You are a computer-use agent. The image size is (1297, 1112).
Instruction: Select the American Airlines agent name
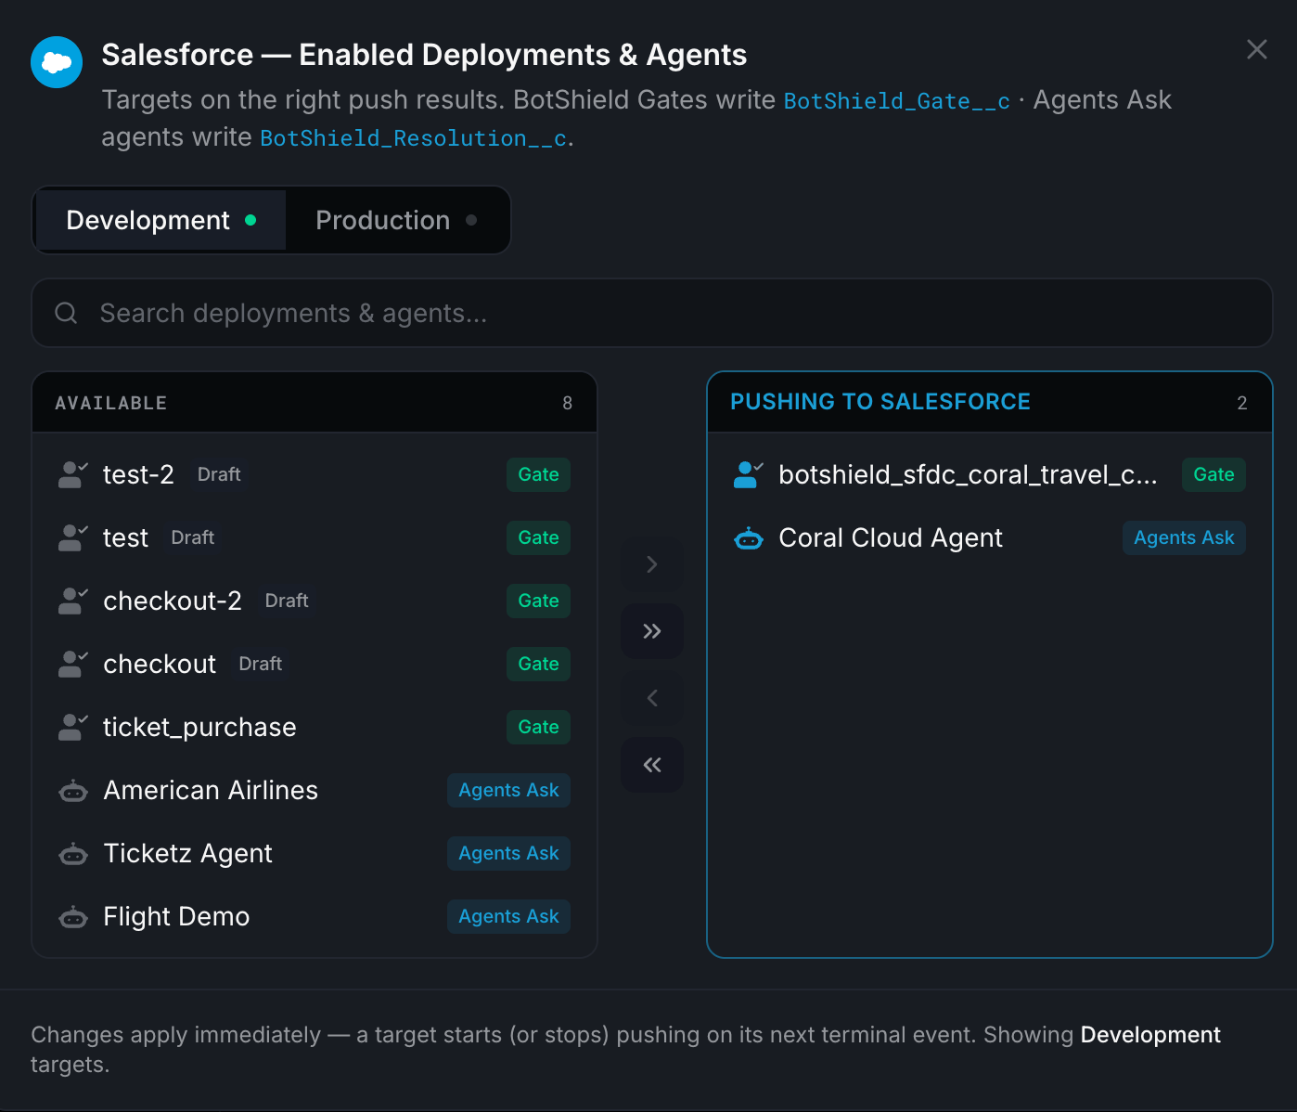point(211,790)
